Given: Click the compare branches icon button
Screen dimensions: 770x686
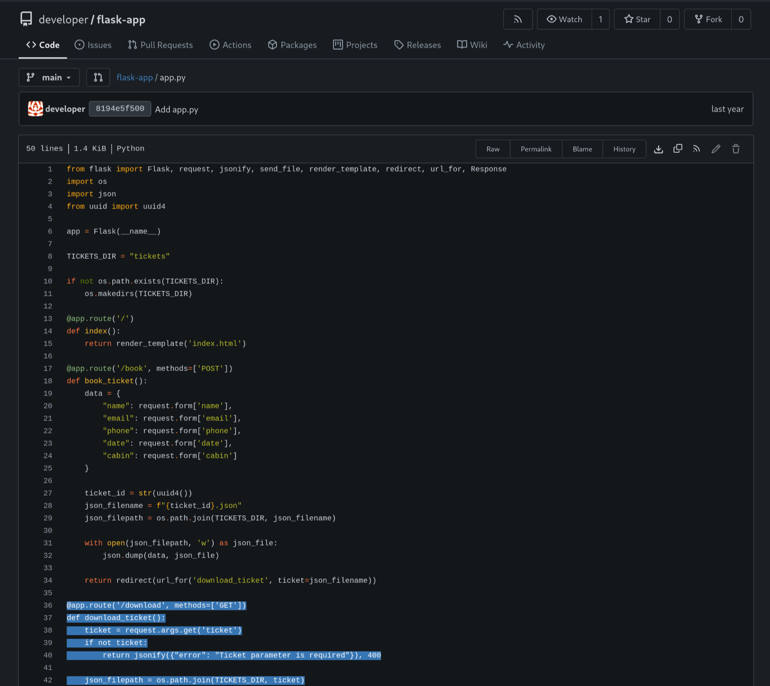Looking at the screenshot, I should pyautogui.click(x=98, y=77).
